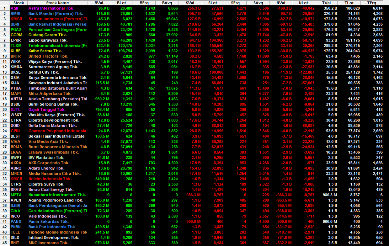Click stock name Ciputra Surya Tbk.
The width and height of the screenshot is (389, 246).
(46, 184)
